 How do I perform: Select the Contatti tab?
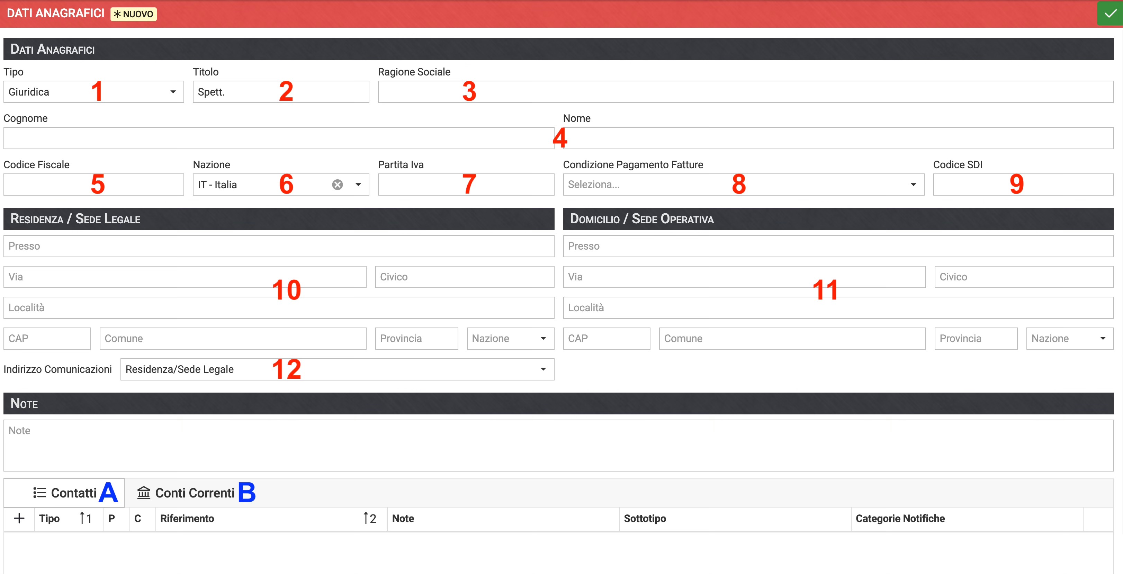point(73,493)
